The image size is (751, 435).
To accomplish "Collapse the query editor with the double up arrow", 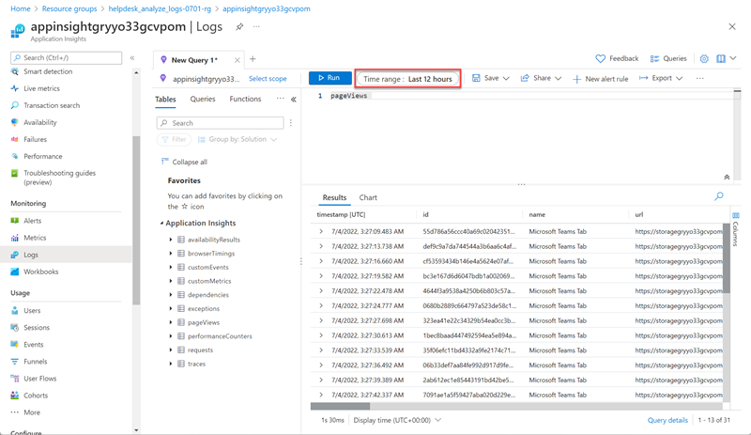I will coord(727,178).
